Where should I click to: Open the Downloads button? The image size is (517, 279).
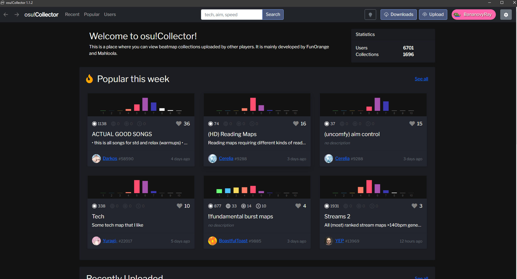click(x=398, y=15)
